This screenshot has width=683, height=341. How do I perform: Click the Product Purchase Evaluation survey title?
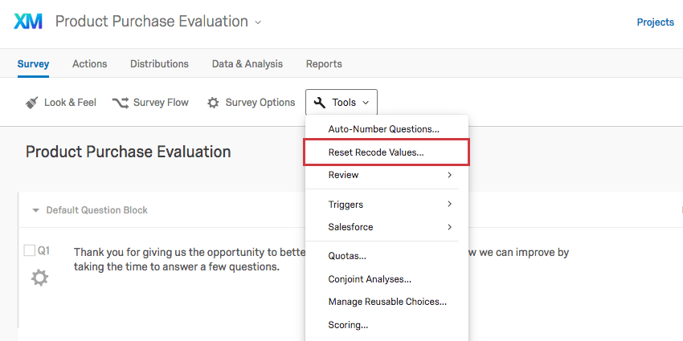click(x=129, y=152)
